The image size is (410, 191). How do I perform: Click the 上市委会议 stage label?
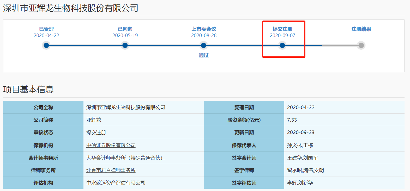204,29
